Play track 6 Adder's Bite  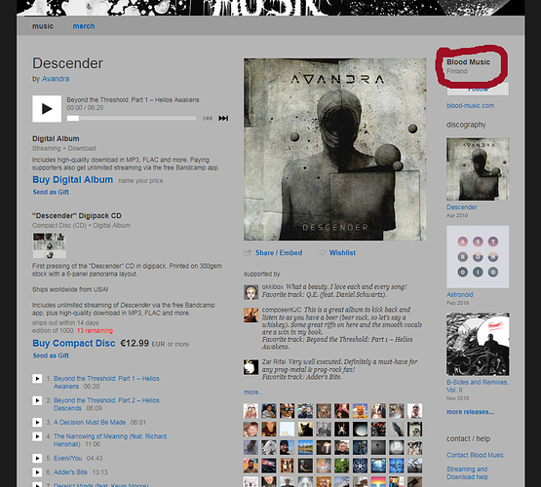37,472
